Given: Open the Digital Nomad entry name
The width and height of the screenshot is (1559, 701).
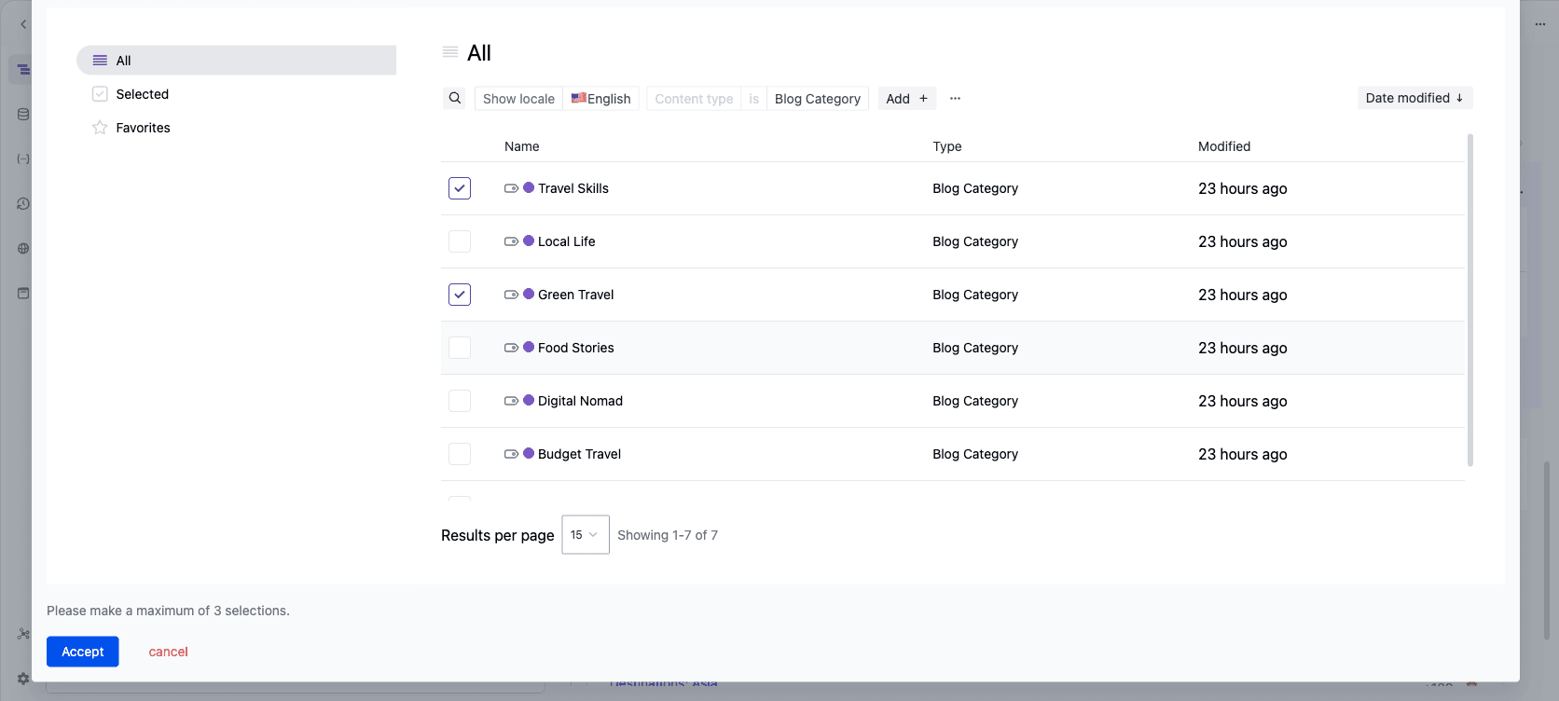Looking at the screenshot, I should coord(580,401).
